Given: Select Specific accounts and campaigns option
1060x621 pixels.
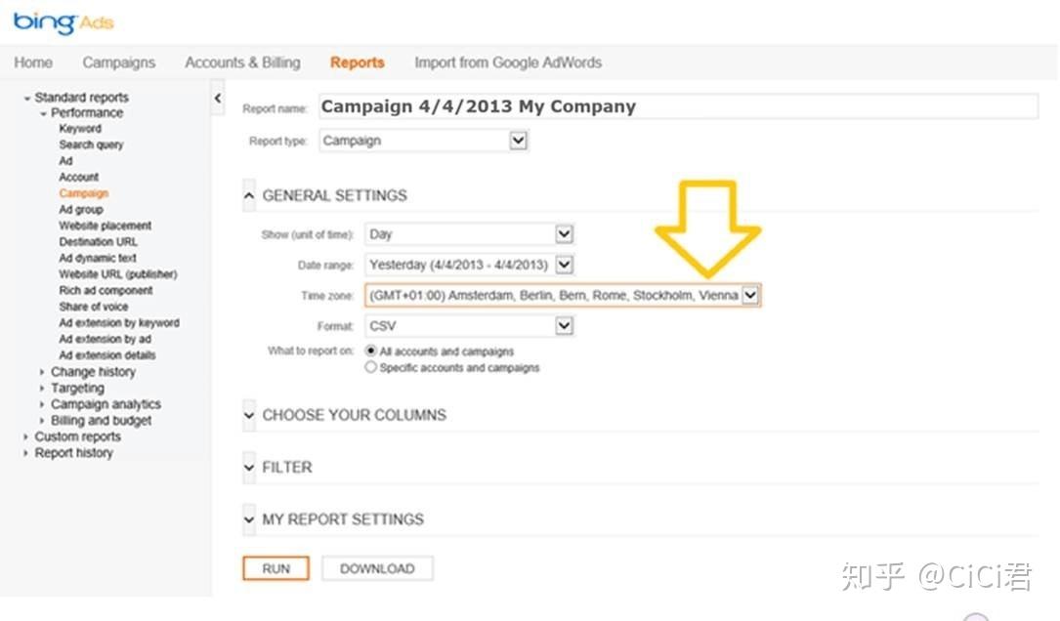Looking at the screenshot, I should [x=371, y=367].
